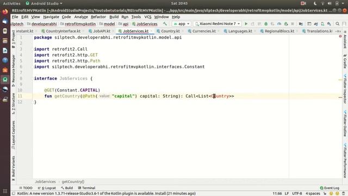
Task: Click Attach Debugger to Android Process icon
Action: pyautogui.click(x=286, y=24)
